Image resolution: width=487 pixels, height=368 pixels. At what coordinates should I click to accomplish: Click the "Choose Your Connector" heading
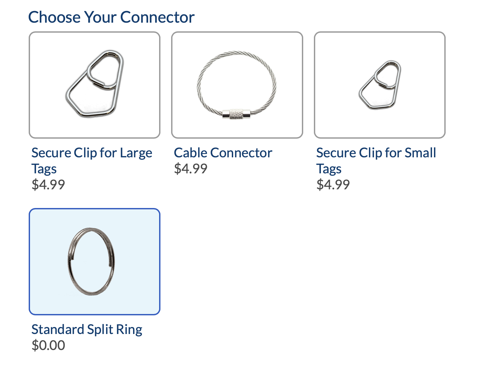pyautogui.click(x=111, y=17)
